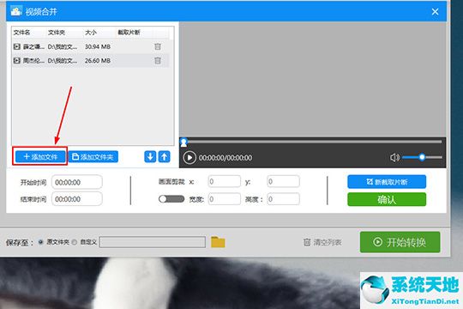Close the 视频合并 dialog
Screen dimensions: 463x309
(x=435, y=11)
